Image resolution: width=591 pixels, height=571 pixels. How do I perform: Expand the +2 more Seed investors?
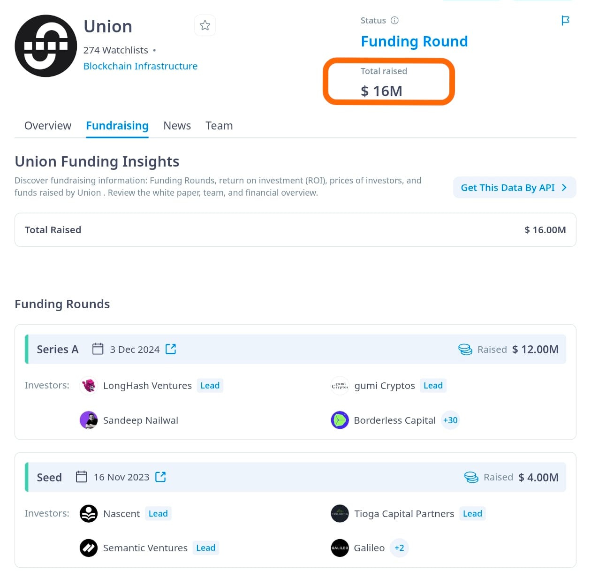click(x=399, y=548)
